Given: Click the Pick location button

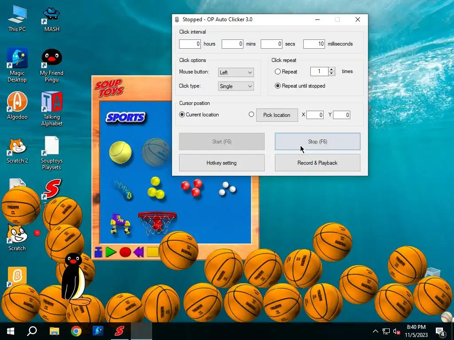Looking at the screenshot, I should click(x=277, y=115).
